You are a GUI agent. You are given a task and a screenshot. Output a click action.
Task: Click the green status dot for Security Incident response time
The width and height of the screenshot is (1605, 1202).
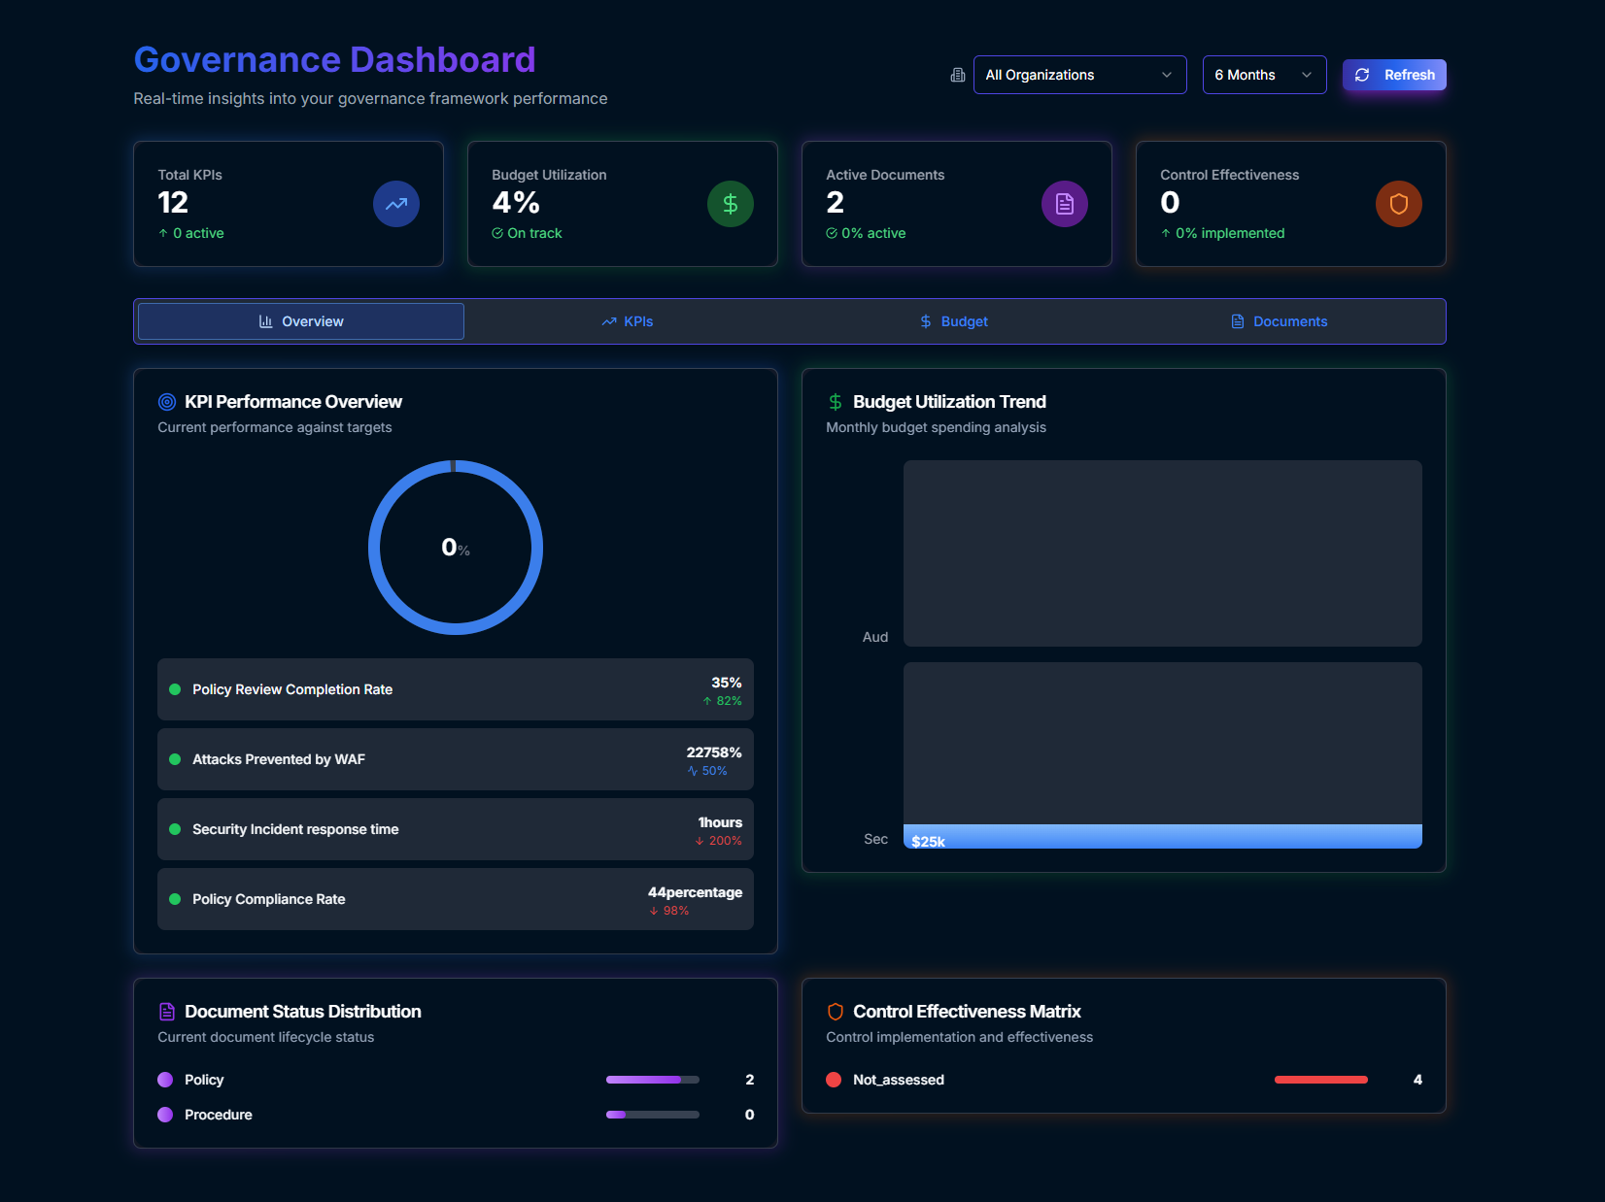(x=175, y=829)
